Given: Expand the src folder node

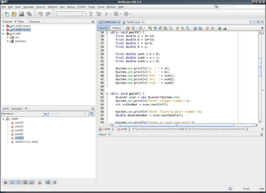Looking at the screenshot, I should click(8, 37).
